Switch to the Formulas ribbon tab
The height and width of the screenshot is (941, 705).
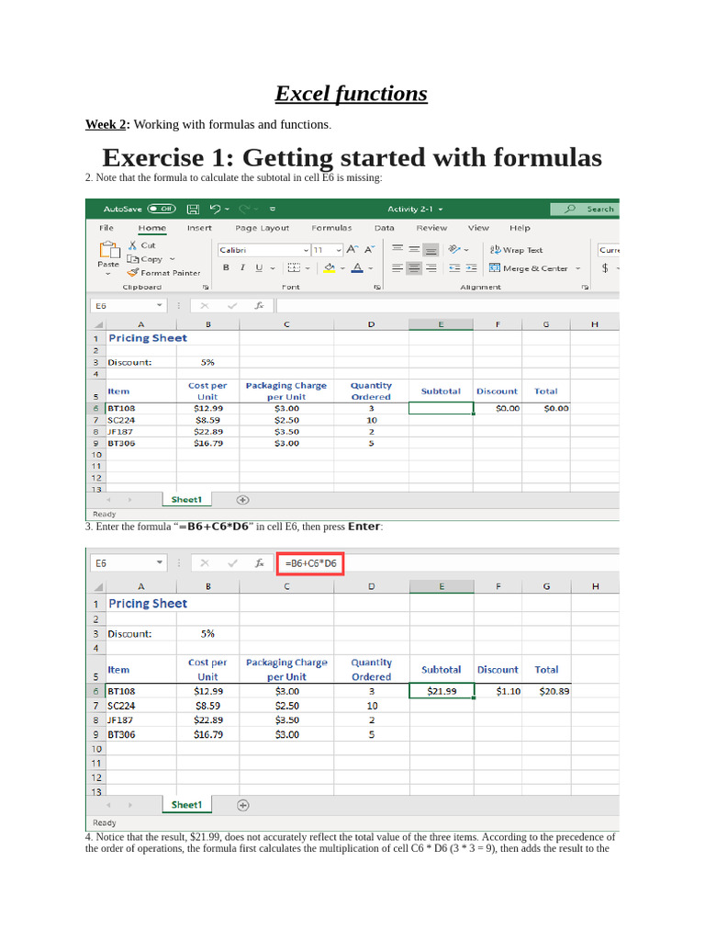[x=331, y=228]
